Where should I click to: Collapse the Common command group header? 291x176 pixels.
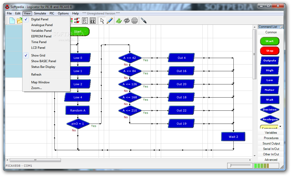coord(271,32)
